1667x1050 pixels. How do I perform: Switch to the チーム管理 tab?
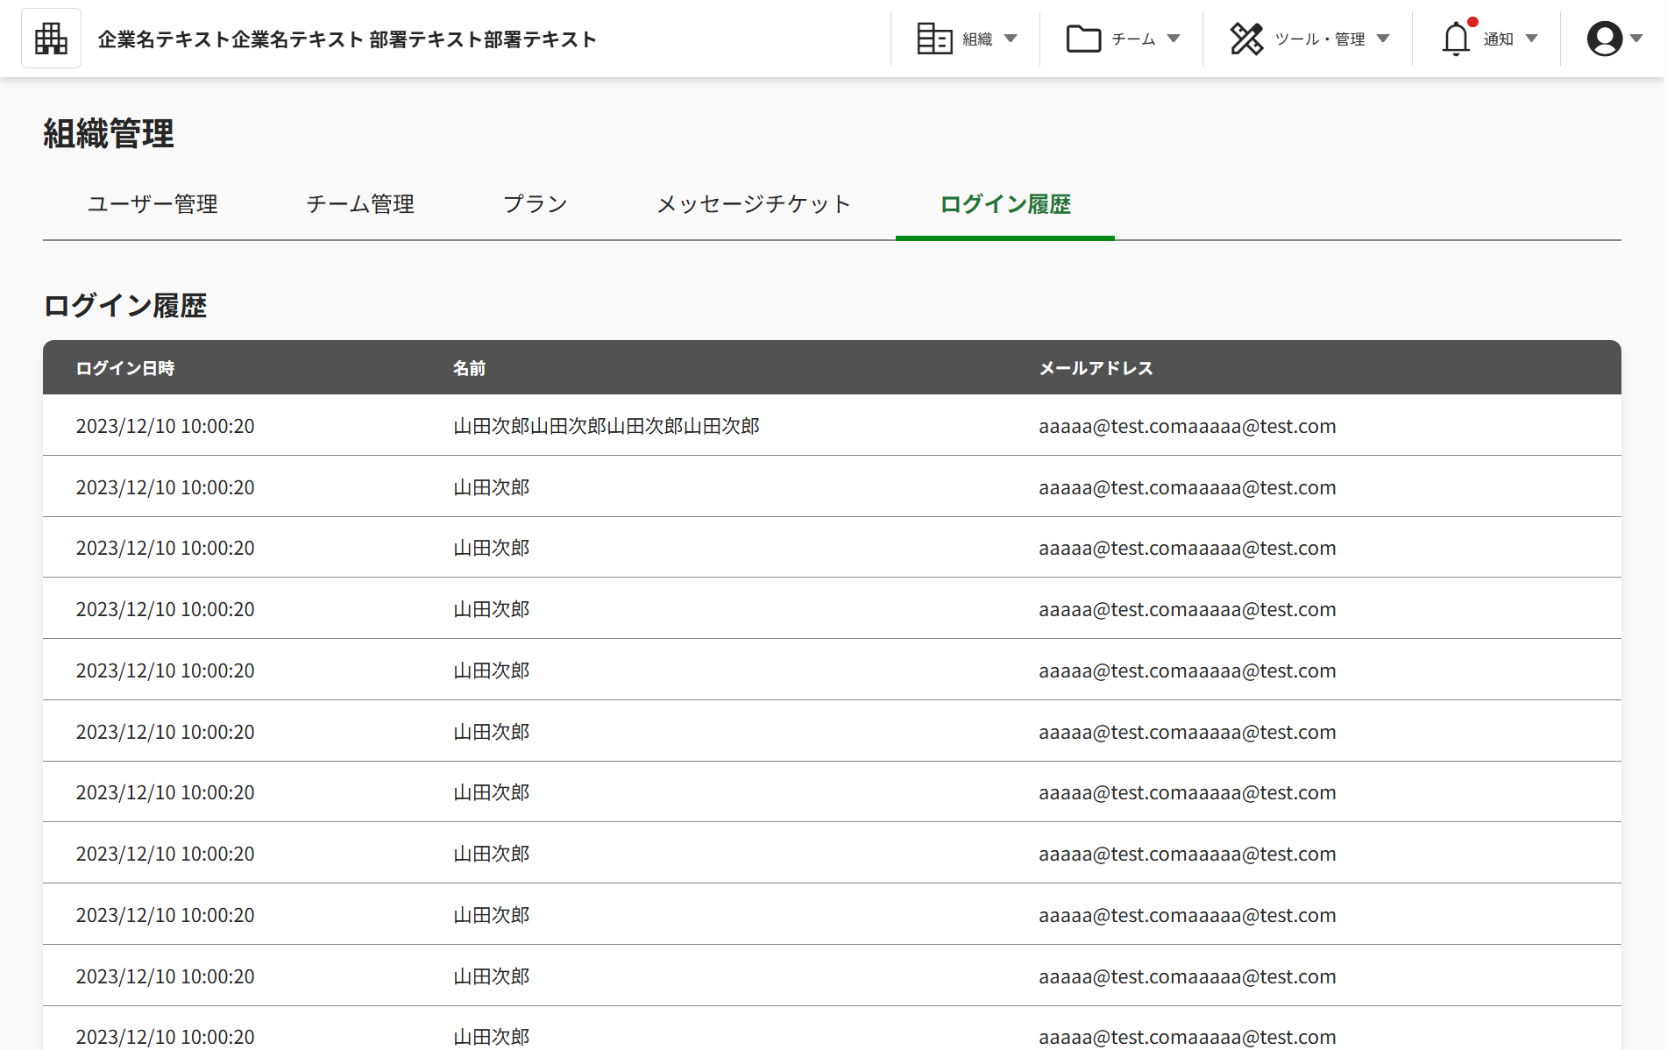360,204
